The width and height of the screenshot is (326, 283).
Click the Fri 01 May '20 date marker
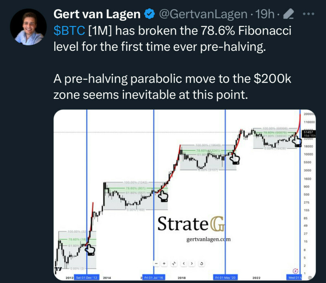pyautogui.click(x=226, y=277)
